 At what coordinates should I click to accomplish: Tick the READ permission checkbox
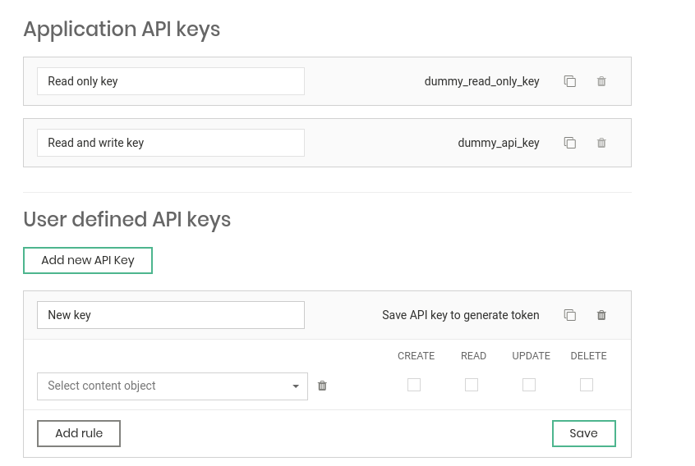point(472,385)
